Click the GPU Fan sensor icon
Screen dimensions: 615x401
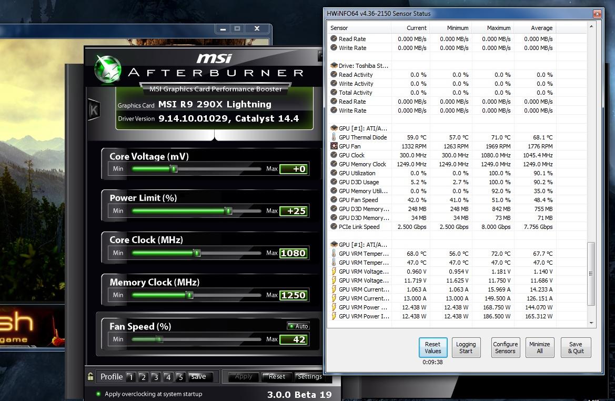point(334,146)
